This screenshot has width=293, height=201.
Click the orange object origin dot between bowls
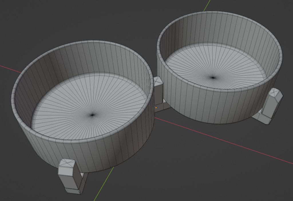coord(156,108)
